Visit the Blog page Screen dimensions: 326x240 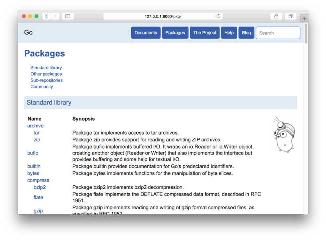pos(246,33)
